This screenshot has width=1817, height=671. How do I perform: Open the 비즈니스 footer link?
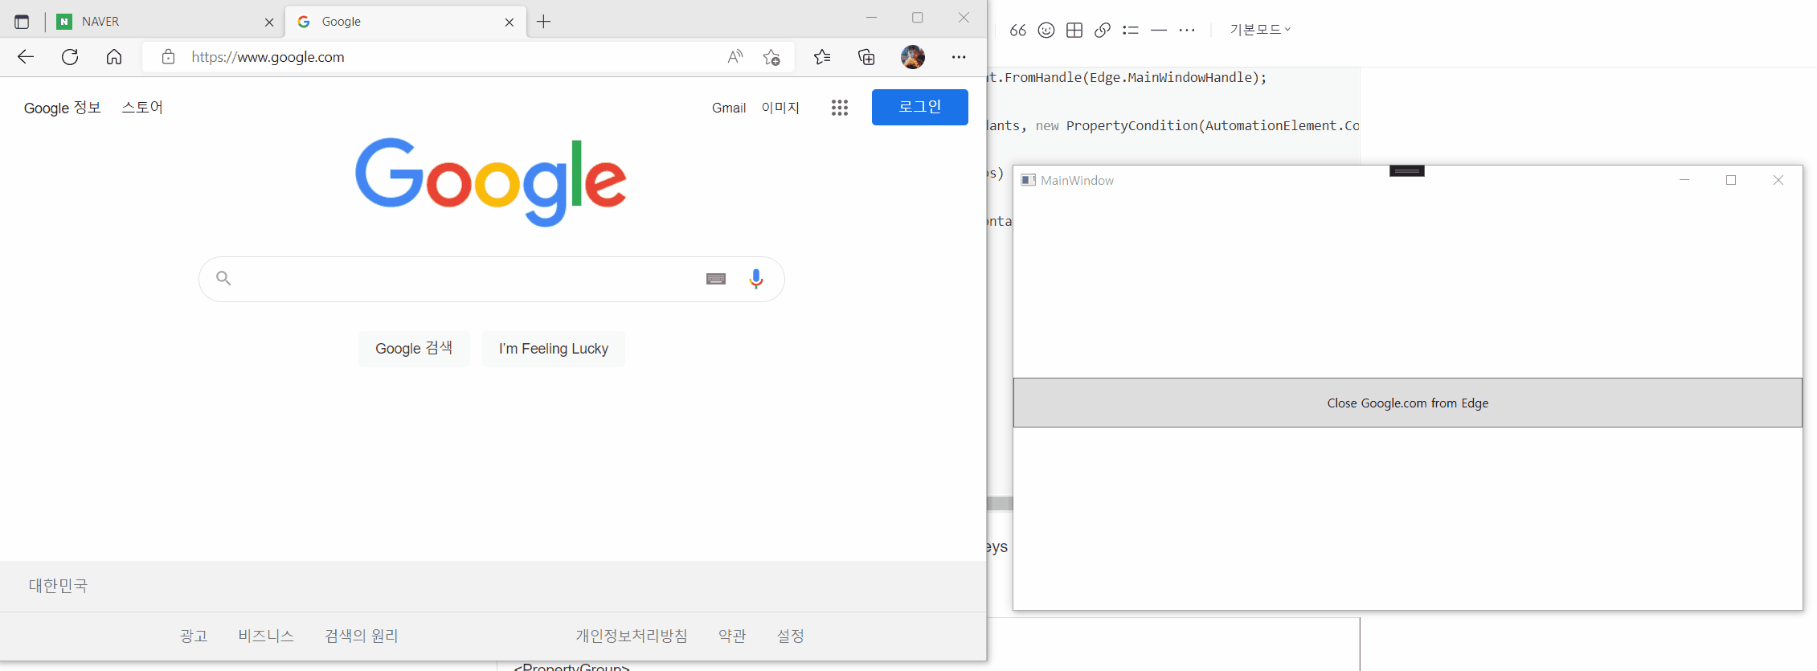tap(266, 636)
